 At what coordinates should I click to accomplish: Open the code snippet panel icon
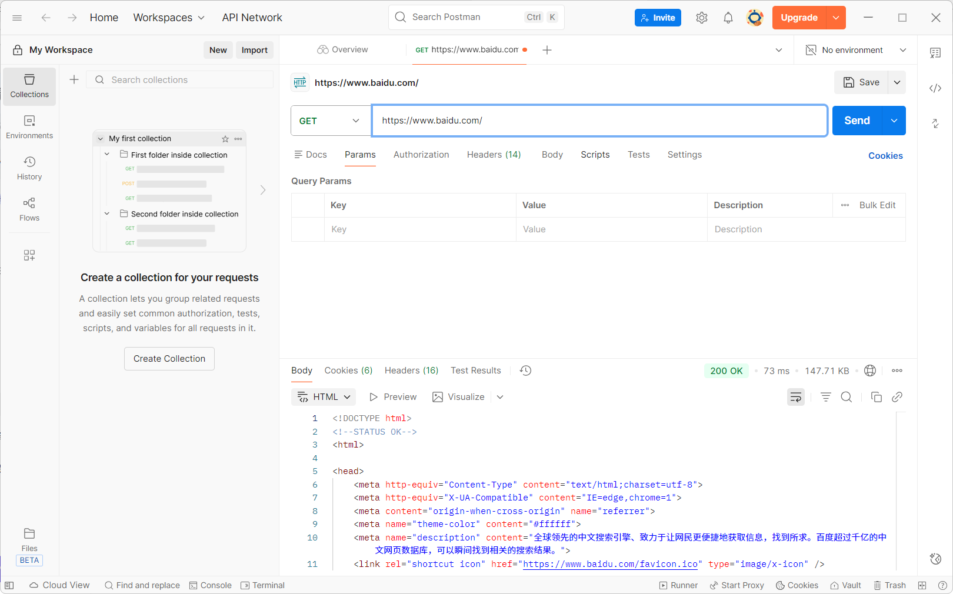(x=935, y=88)
